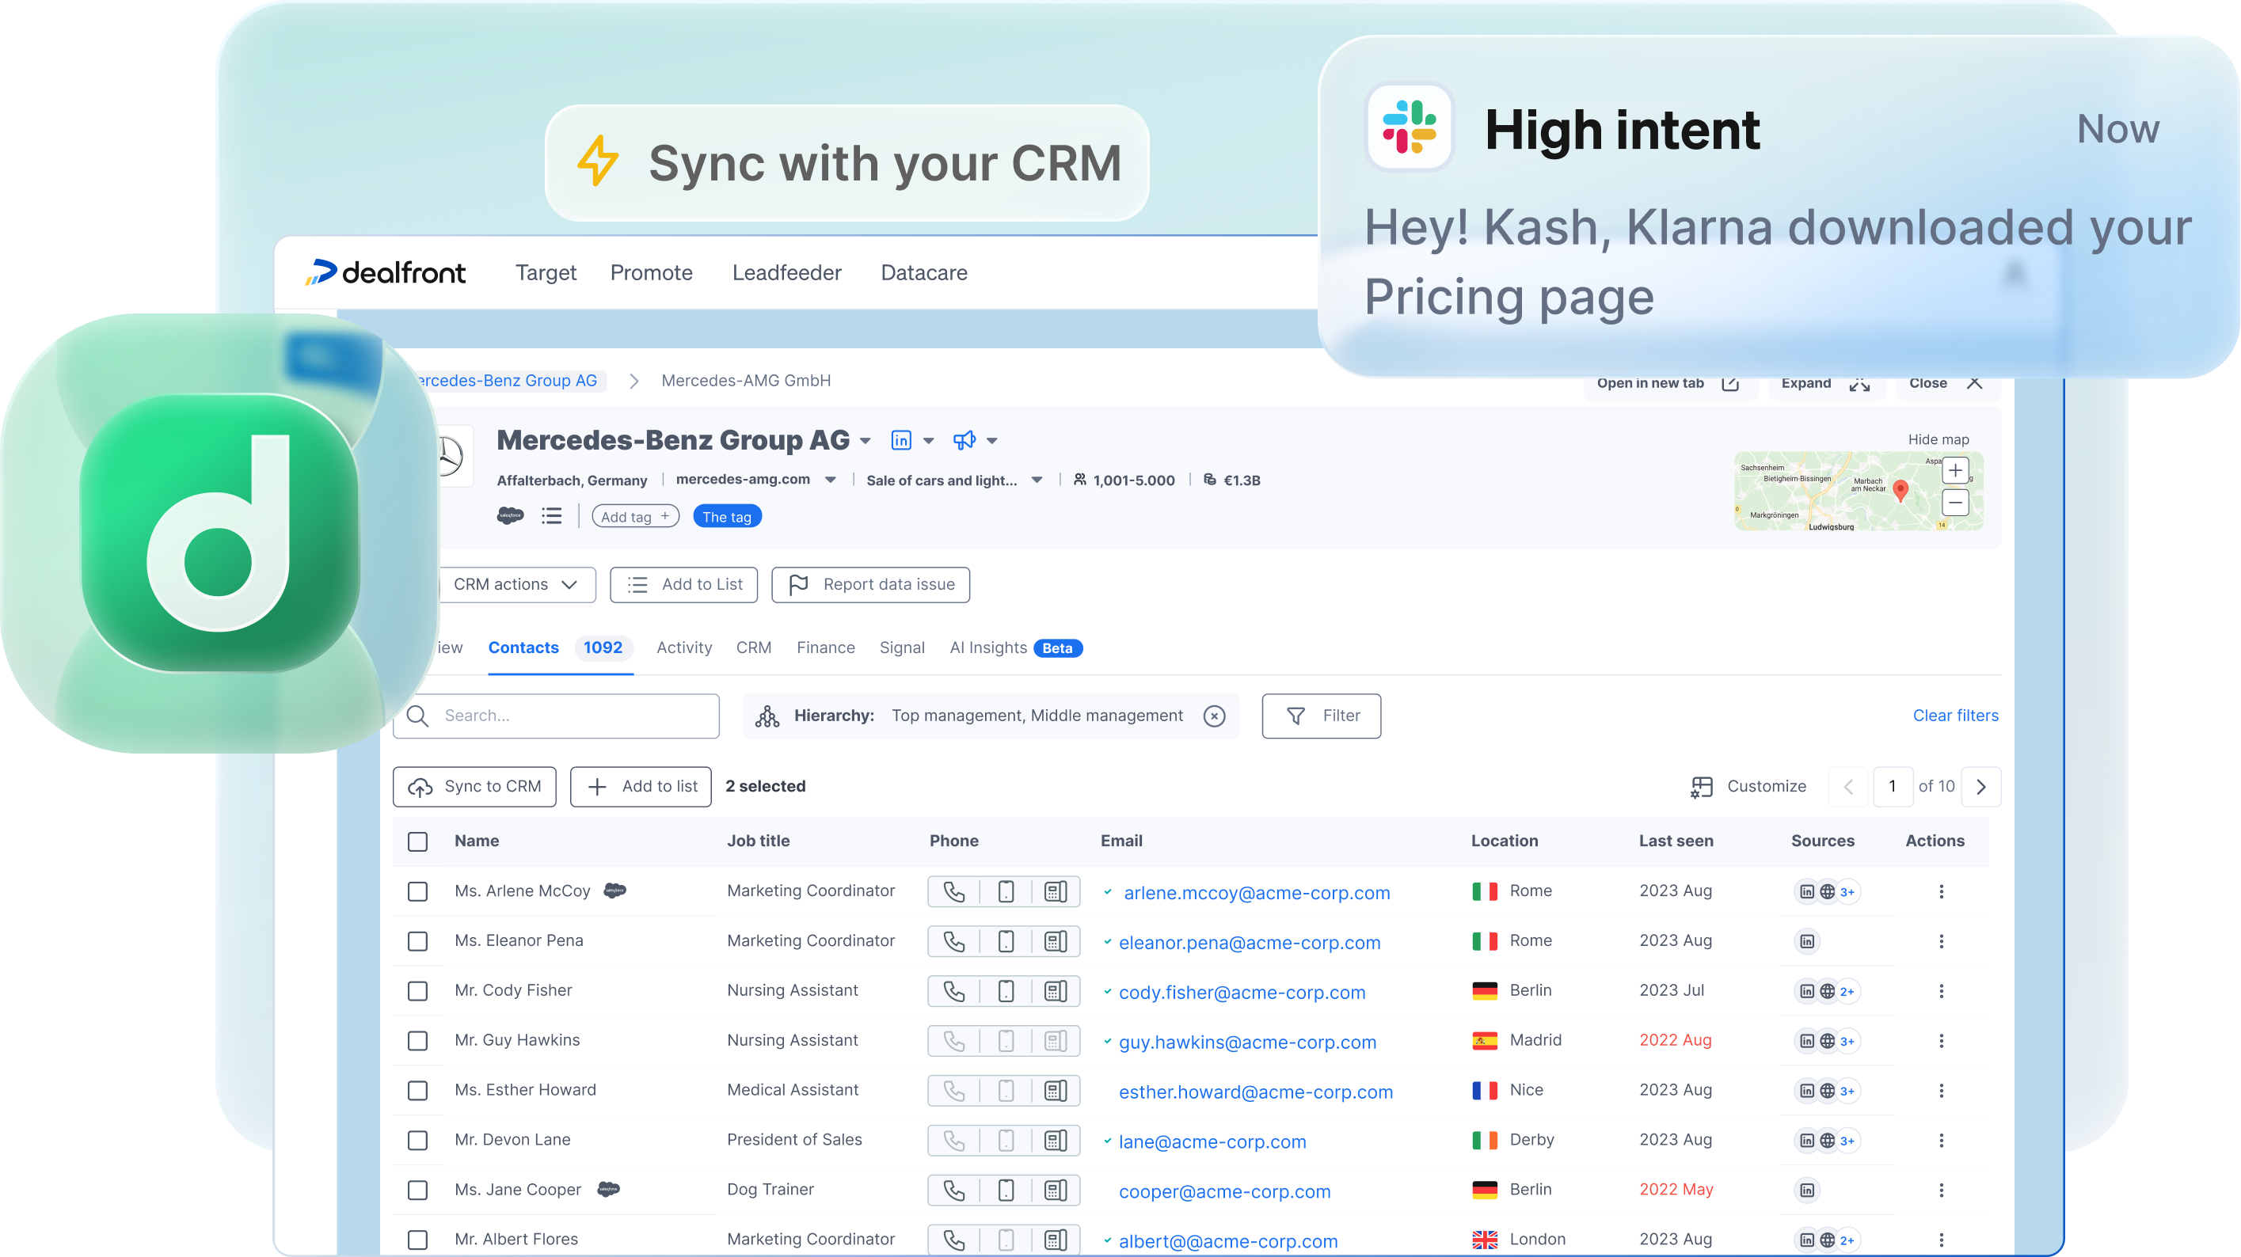This screenshot has height=1257, width=2241.
Task: Click the Salesforce cloud icon under company
Action: point(510,516)
